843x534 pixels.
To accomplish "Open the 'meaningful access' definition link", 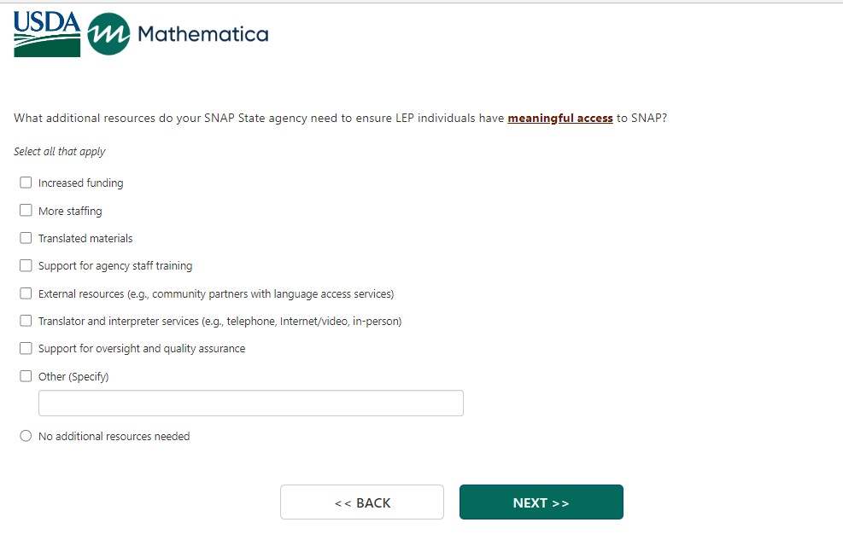I will pyautogui.click(x=560, y=119).
